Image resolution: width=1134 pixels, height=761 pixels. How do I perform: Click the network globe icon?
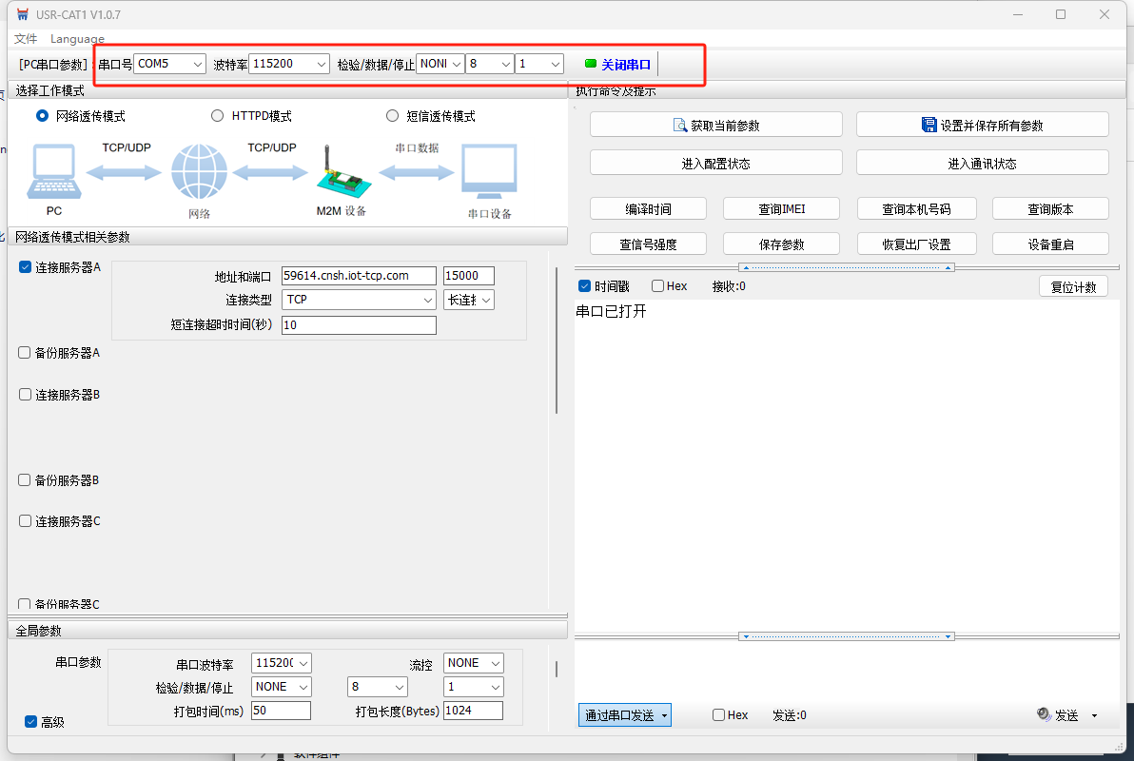point(199,173)
